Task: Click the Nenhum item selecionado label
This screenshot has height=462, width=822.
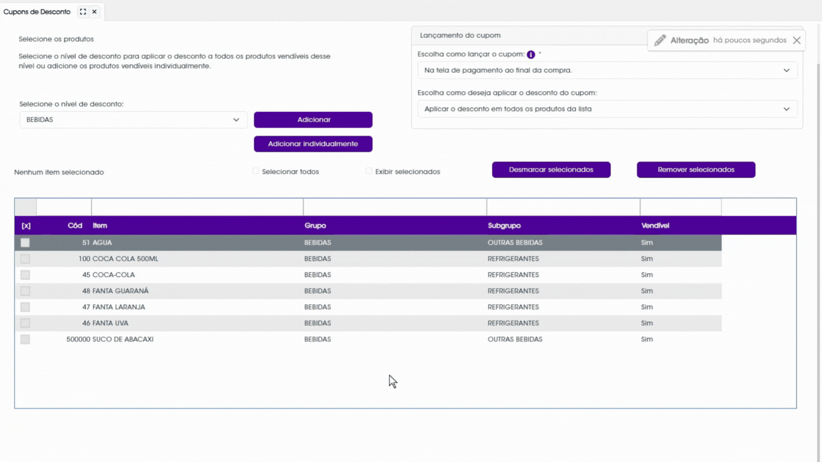Action: 59,172
